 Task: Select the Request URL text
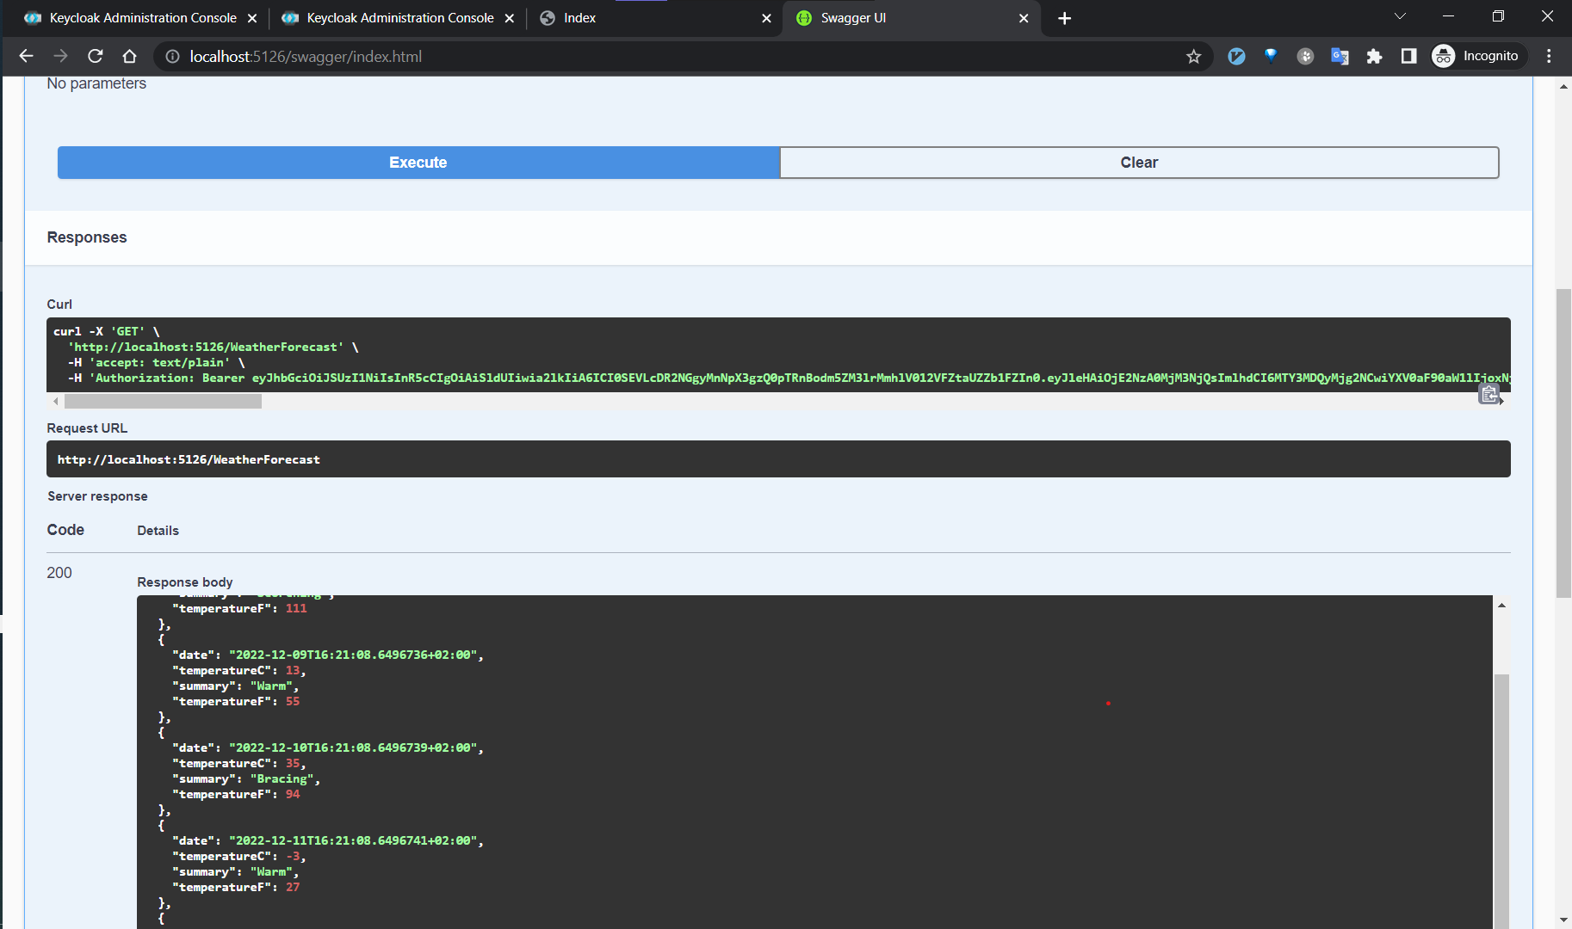click(189, 459)
